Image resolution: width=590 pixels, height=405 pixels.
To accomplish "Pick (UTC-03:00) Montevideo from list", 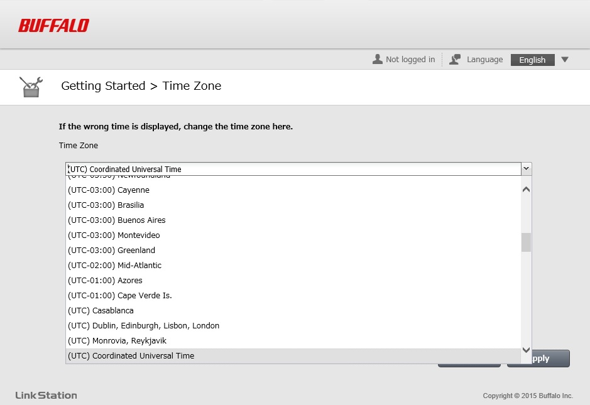I will click(114, 235).
